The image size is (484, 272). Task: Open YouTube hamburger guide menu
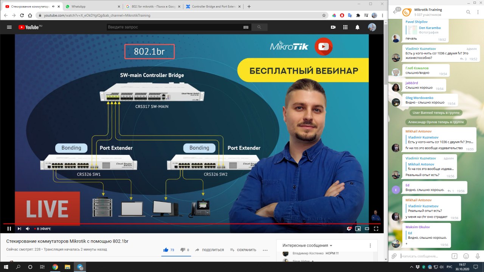click(x=9, y=27)
